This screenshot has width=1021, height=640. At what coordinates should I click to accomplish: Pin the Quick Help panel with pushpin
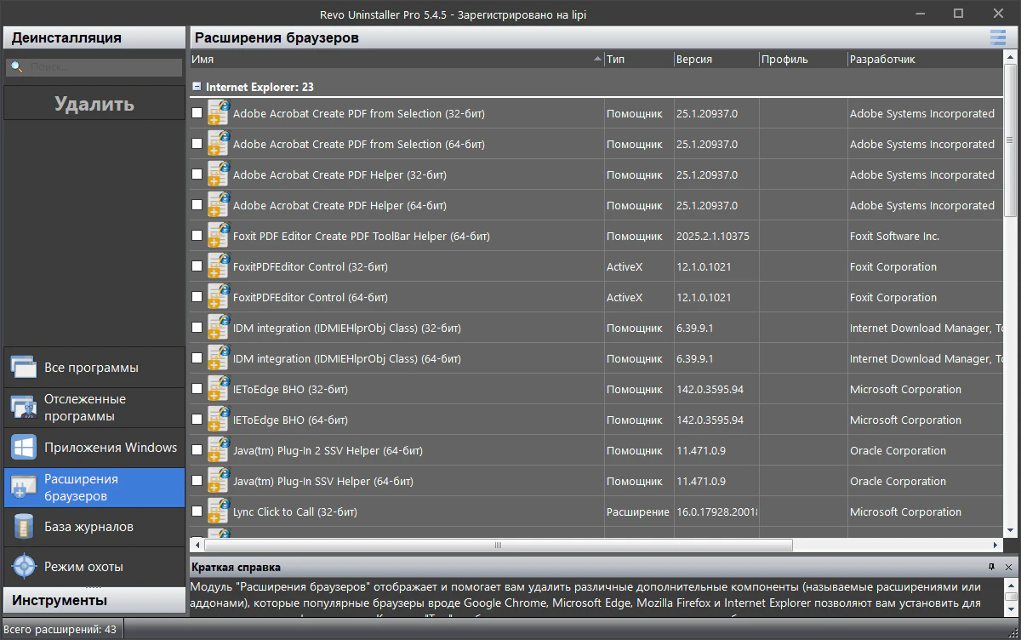pos(991,567)
